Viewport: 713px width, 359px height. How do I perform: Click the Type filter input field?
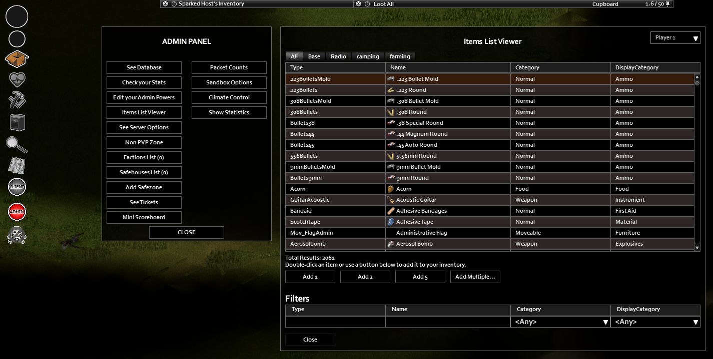pyautogui.click(x=335, y=322)
